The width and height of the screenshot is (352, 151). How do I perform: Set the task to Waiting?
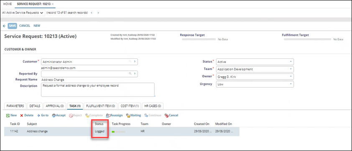(133, 116)
